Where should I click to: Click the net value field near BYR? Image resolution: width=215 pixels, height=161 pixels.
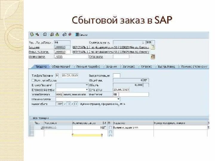tap(129, 42)
